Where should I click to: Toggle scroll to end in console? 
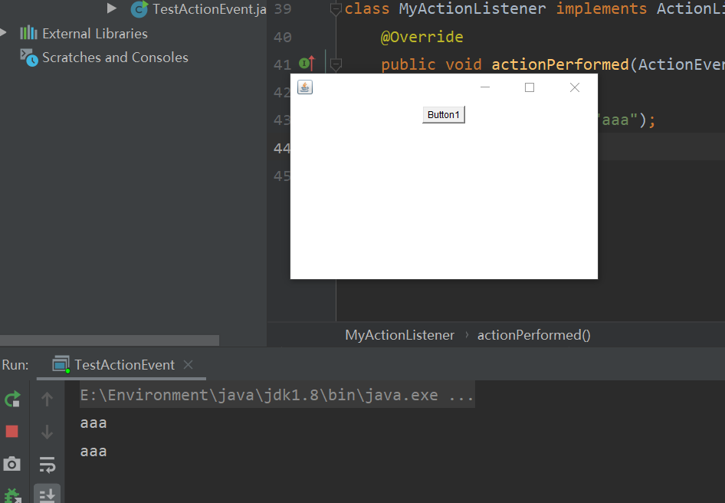(x=48, y=495)
